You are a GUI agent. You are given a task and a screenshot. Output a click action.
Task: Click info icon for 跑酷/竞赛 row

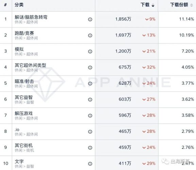pos(90,35)
